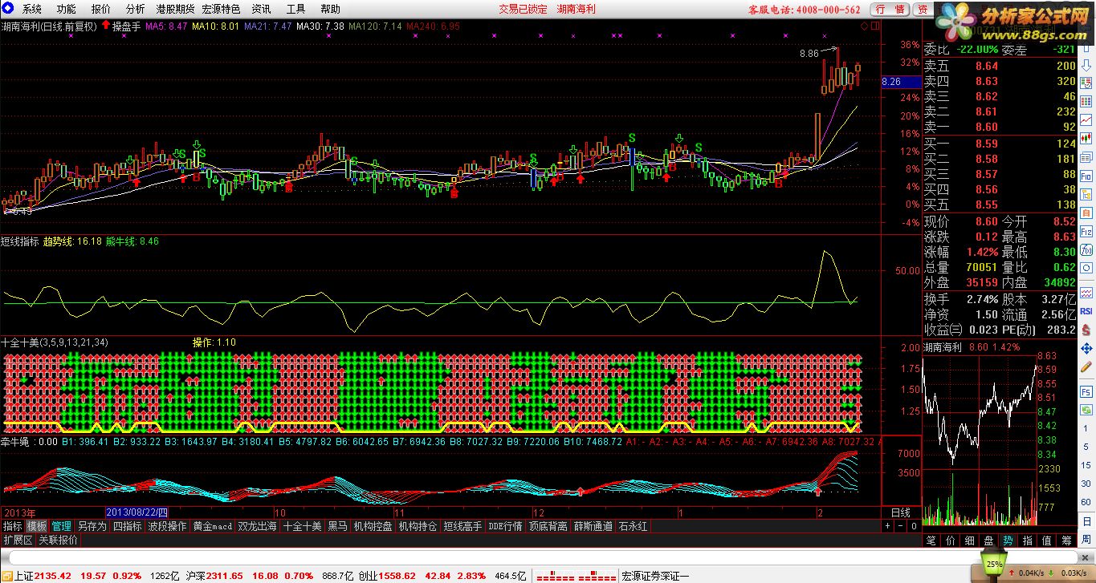Click the FS icon in sidebar

coord(1086,391)
